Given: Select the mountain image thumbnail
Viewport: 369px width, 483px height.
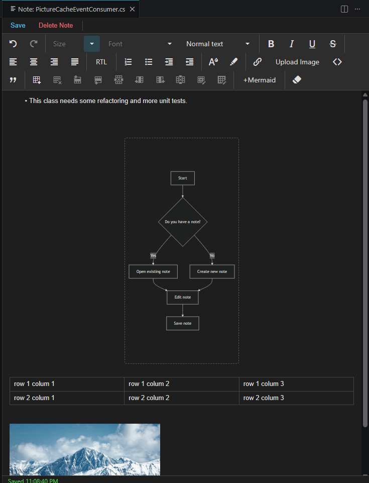Looking at the screenshot, I should [x=85, y=449].
